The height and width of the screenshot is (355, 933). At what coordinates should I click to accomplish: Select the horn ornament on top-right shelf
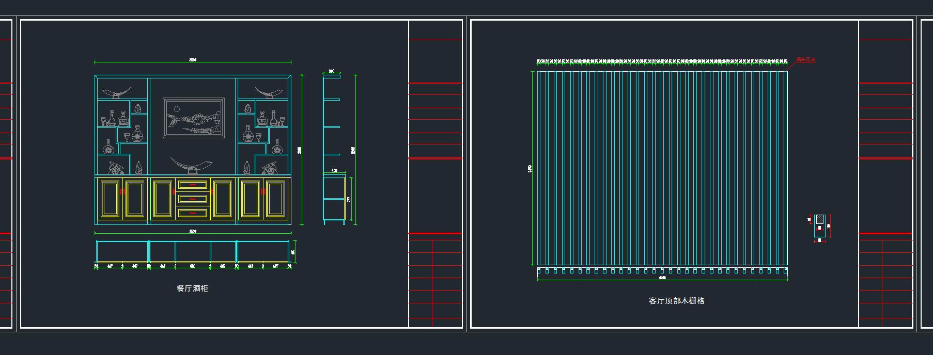[269, 93]
